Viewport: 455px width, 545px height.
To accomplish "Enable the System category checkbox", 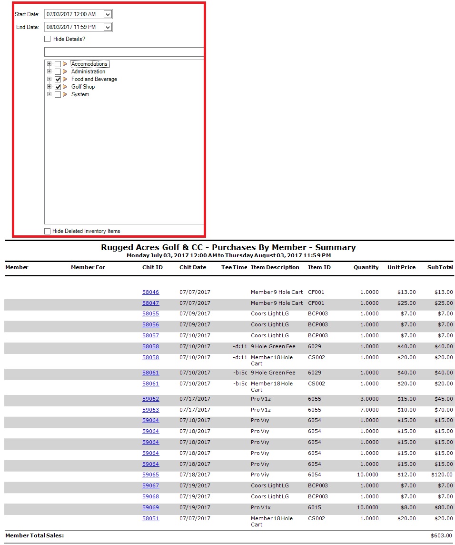I will tap(58, 95).
